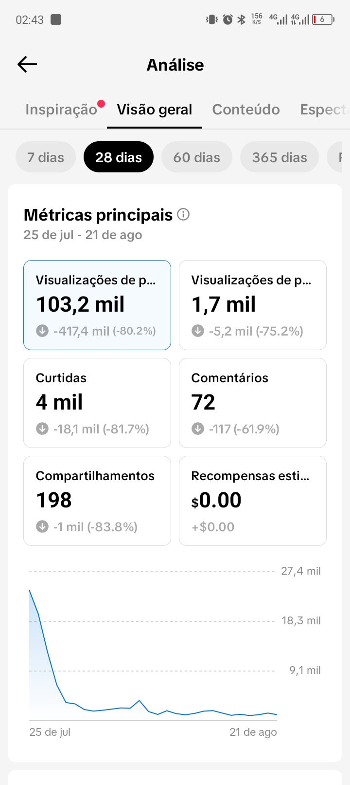This screenshot has height=785, width=350.
Task: Select the Recompensas estimadas $0.00 card
Action: [253, 501]
